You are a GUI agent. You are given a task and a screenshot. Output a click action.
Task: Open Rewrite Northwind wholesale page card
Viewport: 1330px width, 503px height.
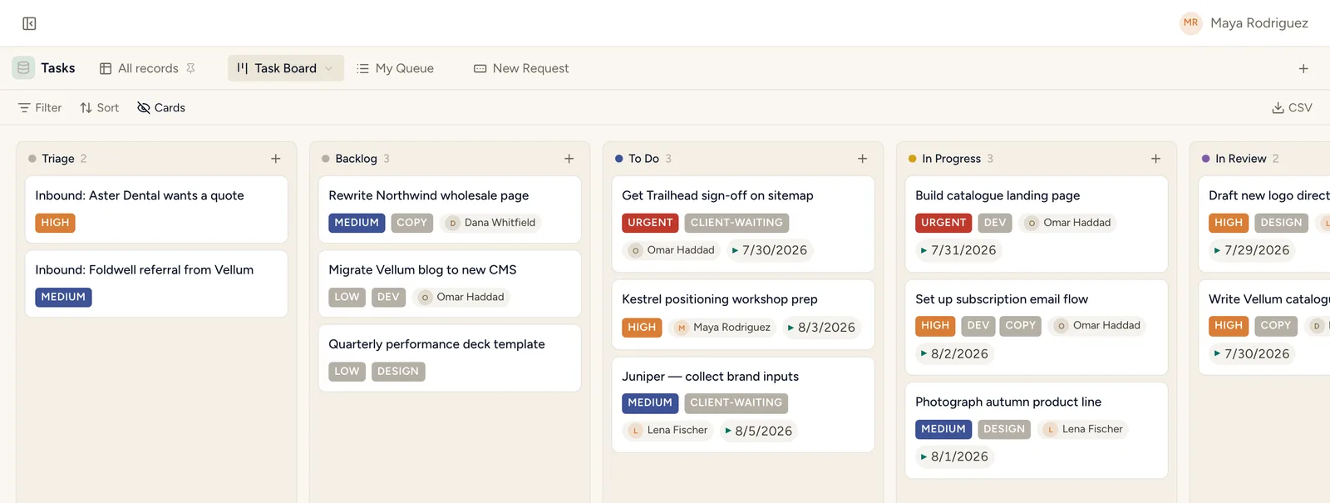coord(450,210)
